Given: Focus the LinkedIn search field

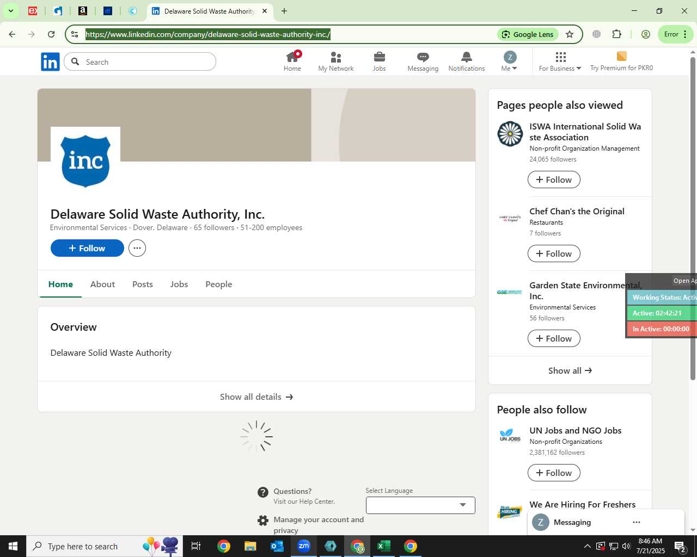Looking at the screenshot, I should coord(140,61).
